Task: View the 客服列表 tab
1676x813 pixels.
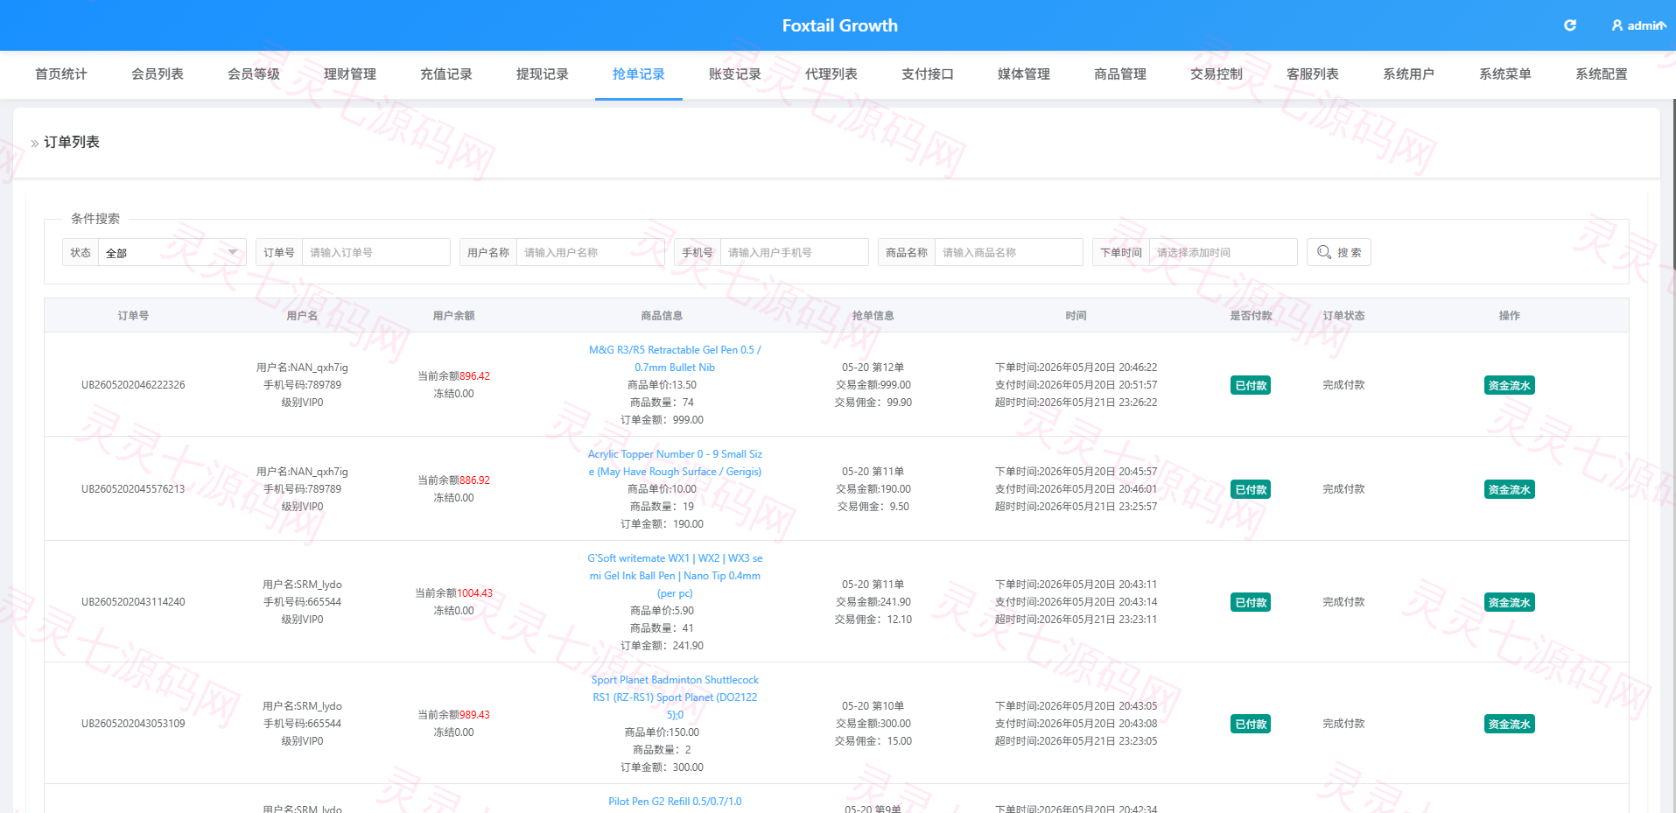Action: (x=1313, y=74)
